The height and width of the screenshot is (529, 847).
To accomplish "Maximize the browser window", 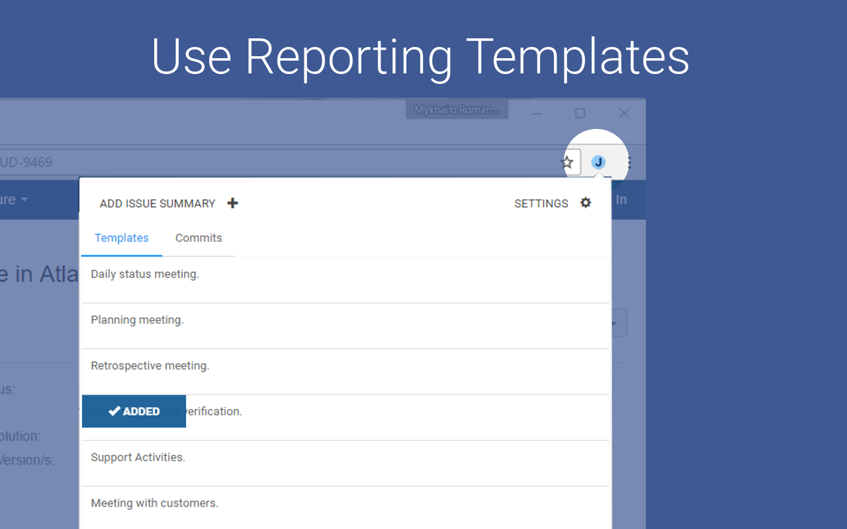I will [580, 114].
